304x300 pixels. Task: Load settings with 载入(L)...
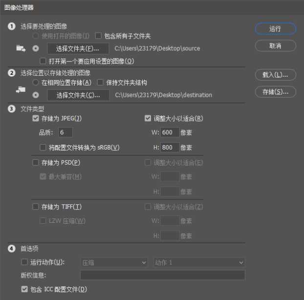click(275, 75)
